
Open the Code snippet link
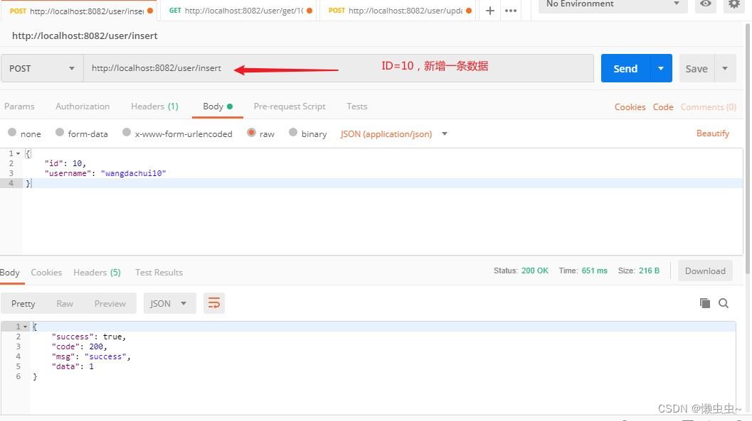coord(663,107)
